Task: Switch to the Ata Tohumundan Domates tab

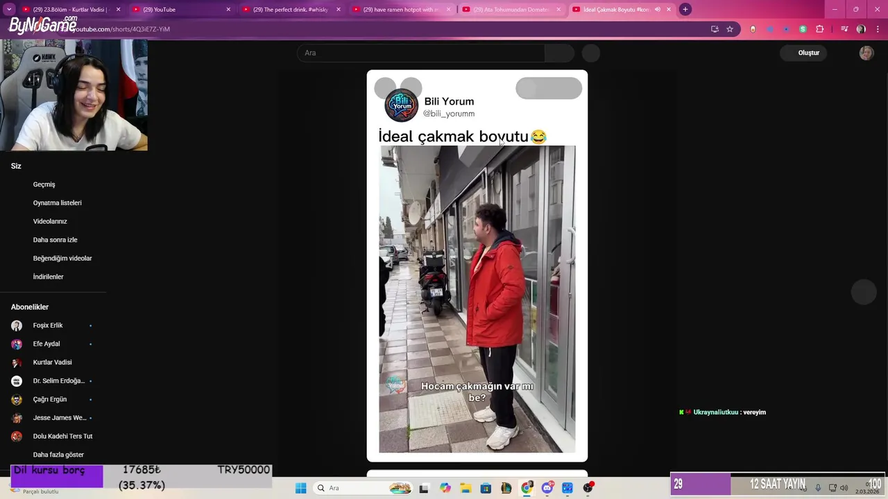Action: [512, 10]
